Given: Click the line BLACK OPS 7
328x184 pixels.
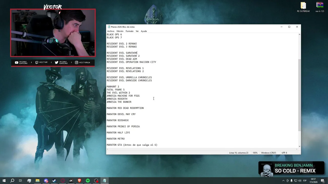Looking at the screenshot, I should [114, 38].
